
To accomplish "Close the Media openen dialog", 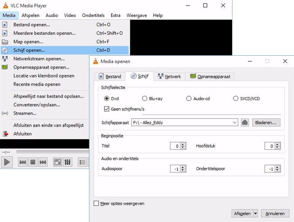I will (x=285, y=61).
